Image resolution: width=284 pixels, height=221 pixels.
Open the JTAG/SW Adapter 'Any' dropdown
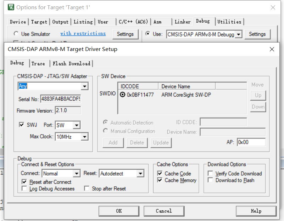[85, 86]
